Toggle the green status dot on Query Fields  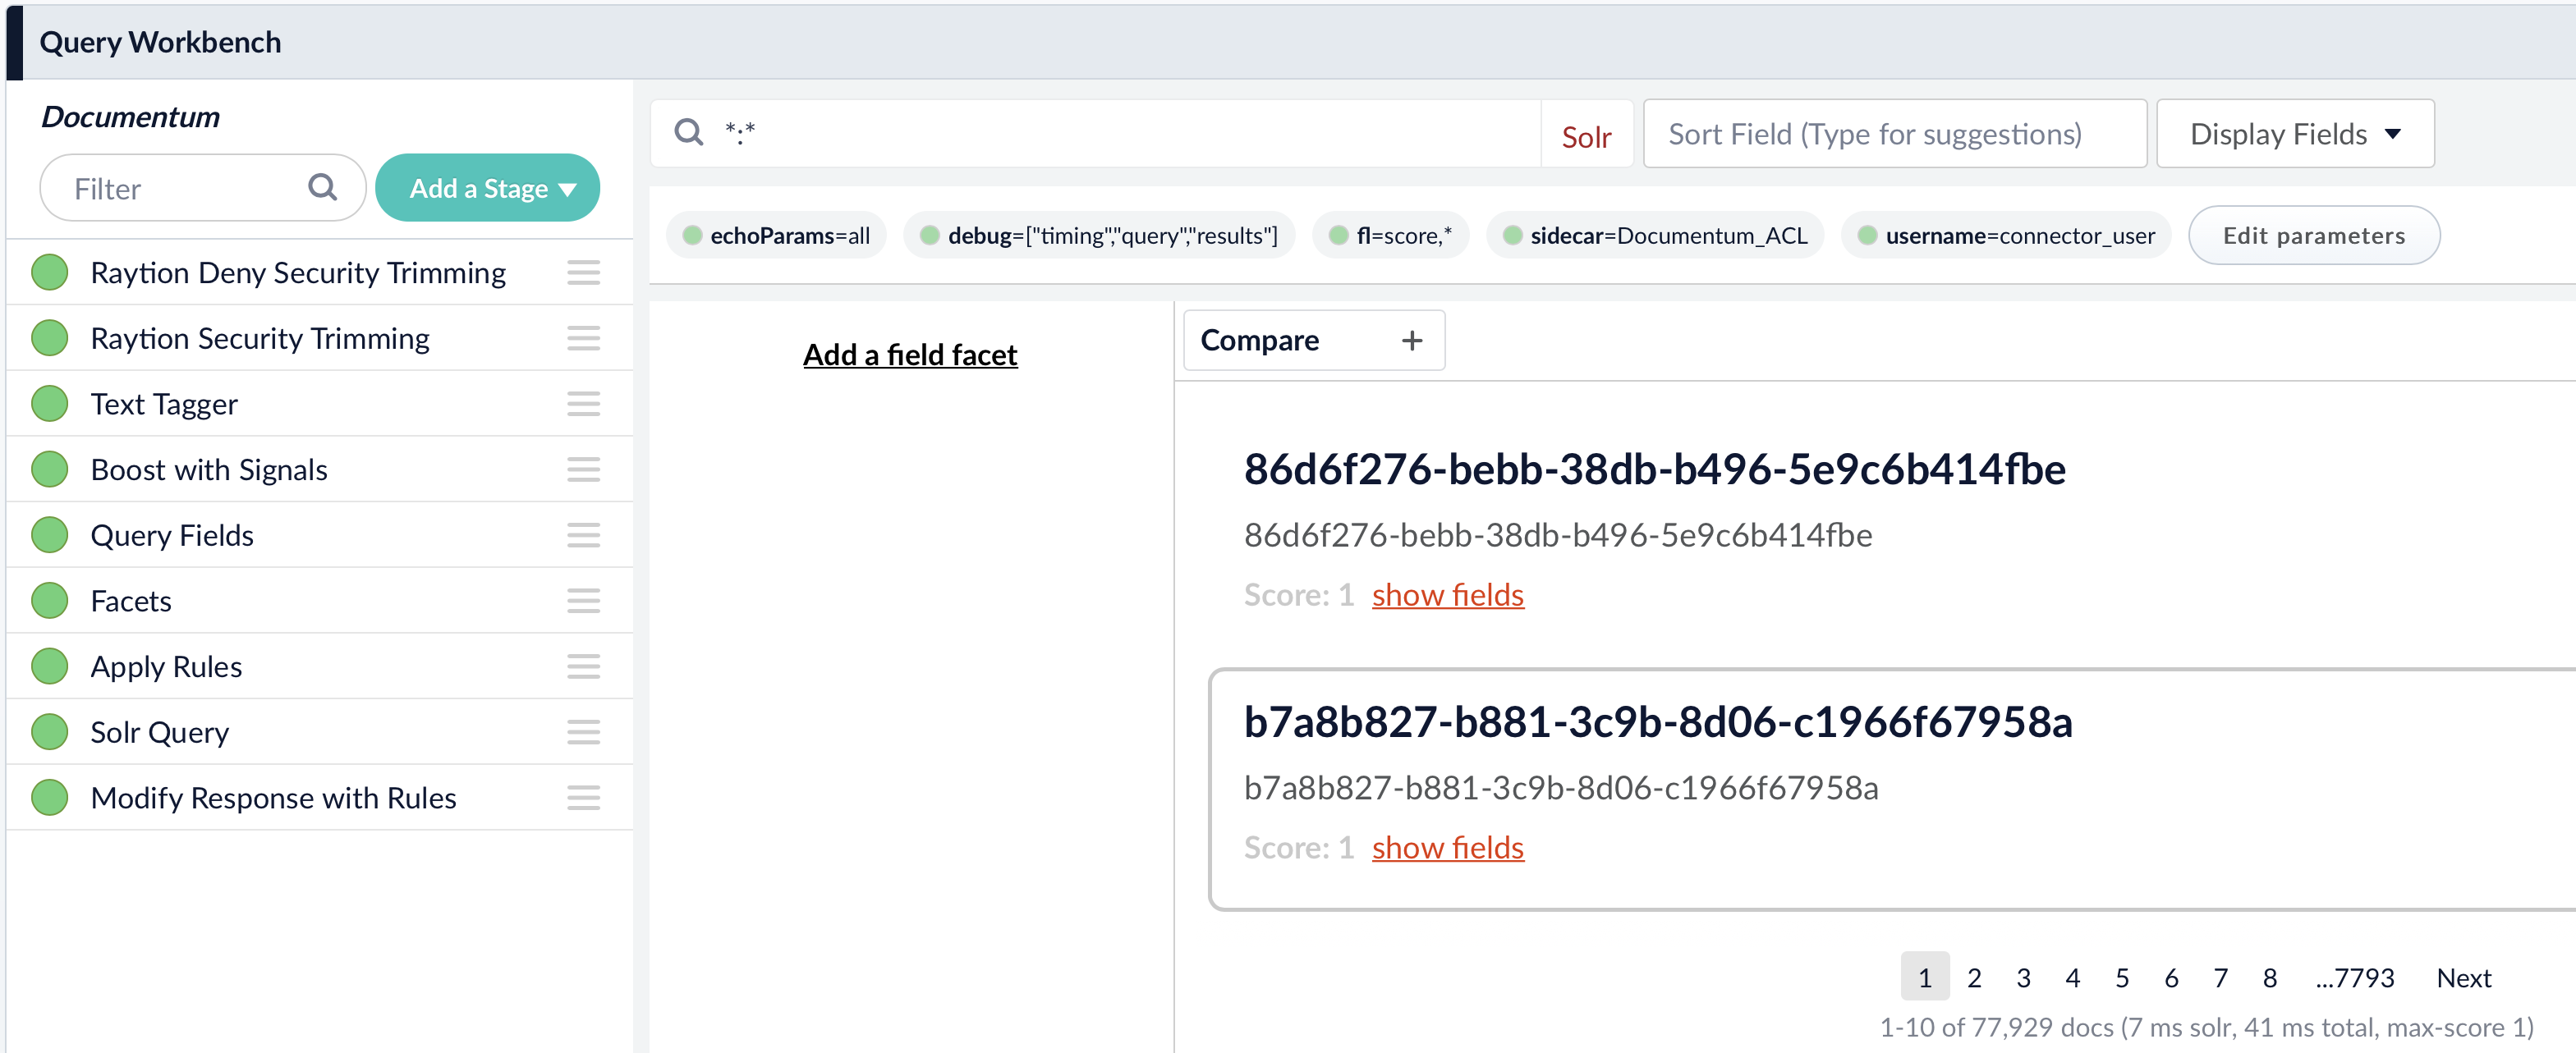coord(49,534)
